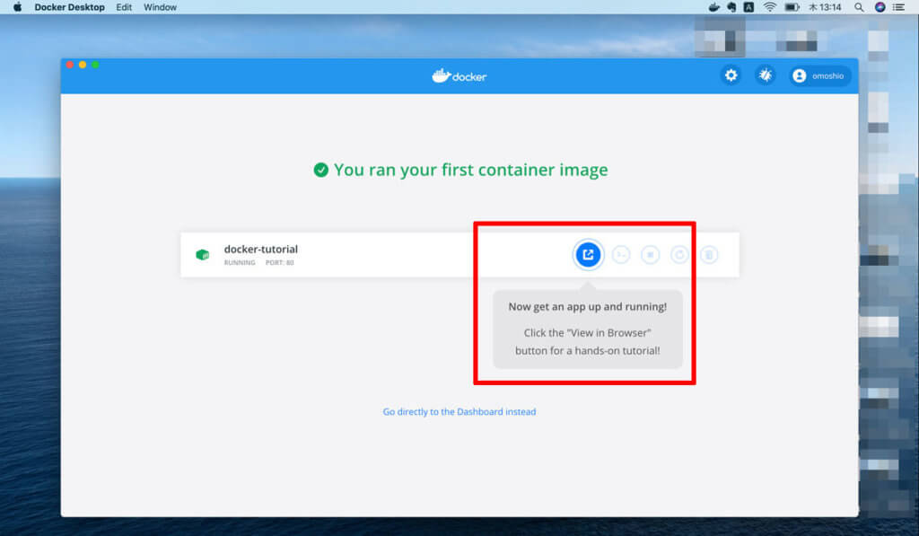The width and height of the screenshot is (919, 536).
Task: Open Evernote elephant icon in menu bar
Action: pos(732,7)
